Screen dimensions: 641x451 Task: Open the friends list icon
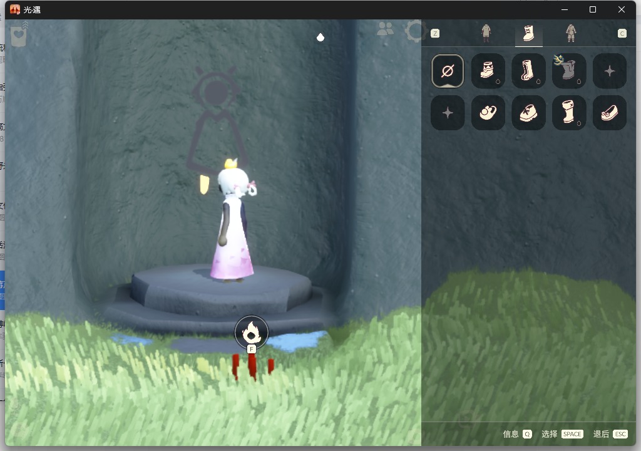385,29
